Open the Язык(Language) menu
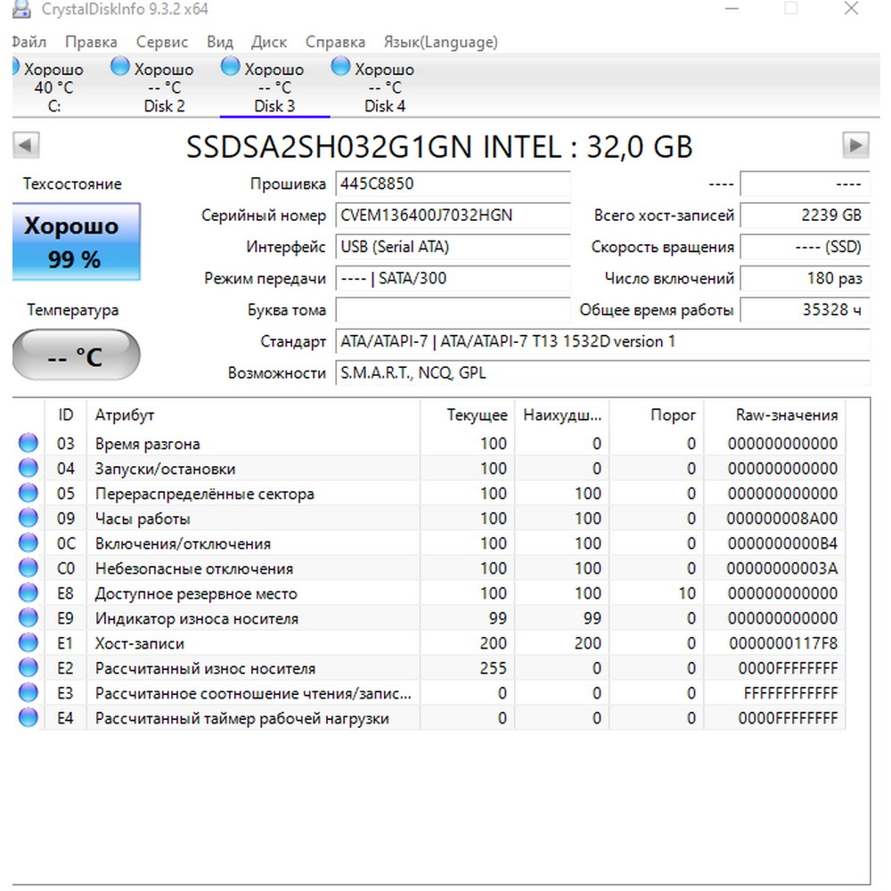 click(x=440, y=42)
